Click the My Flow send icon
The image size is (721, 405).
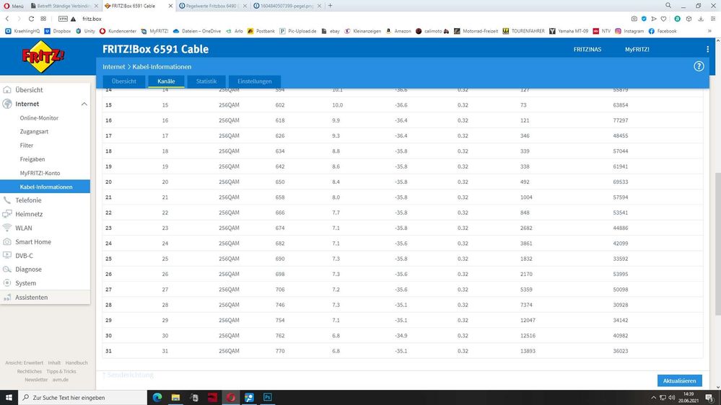(653, 19)
